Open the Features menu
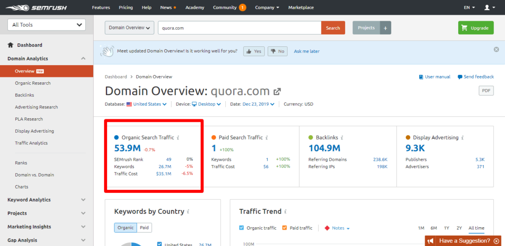Image resolution: width=505 pixels, height=246 pixels. click(101, 7)
